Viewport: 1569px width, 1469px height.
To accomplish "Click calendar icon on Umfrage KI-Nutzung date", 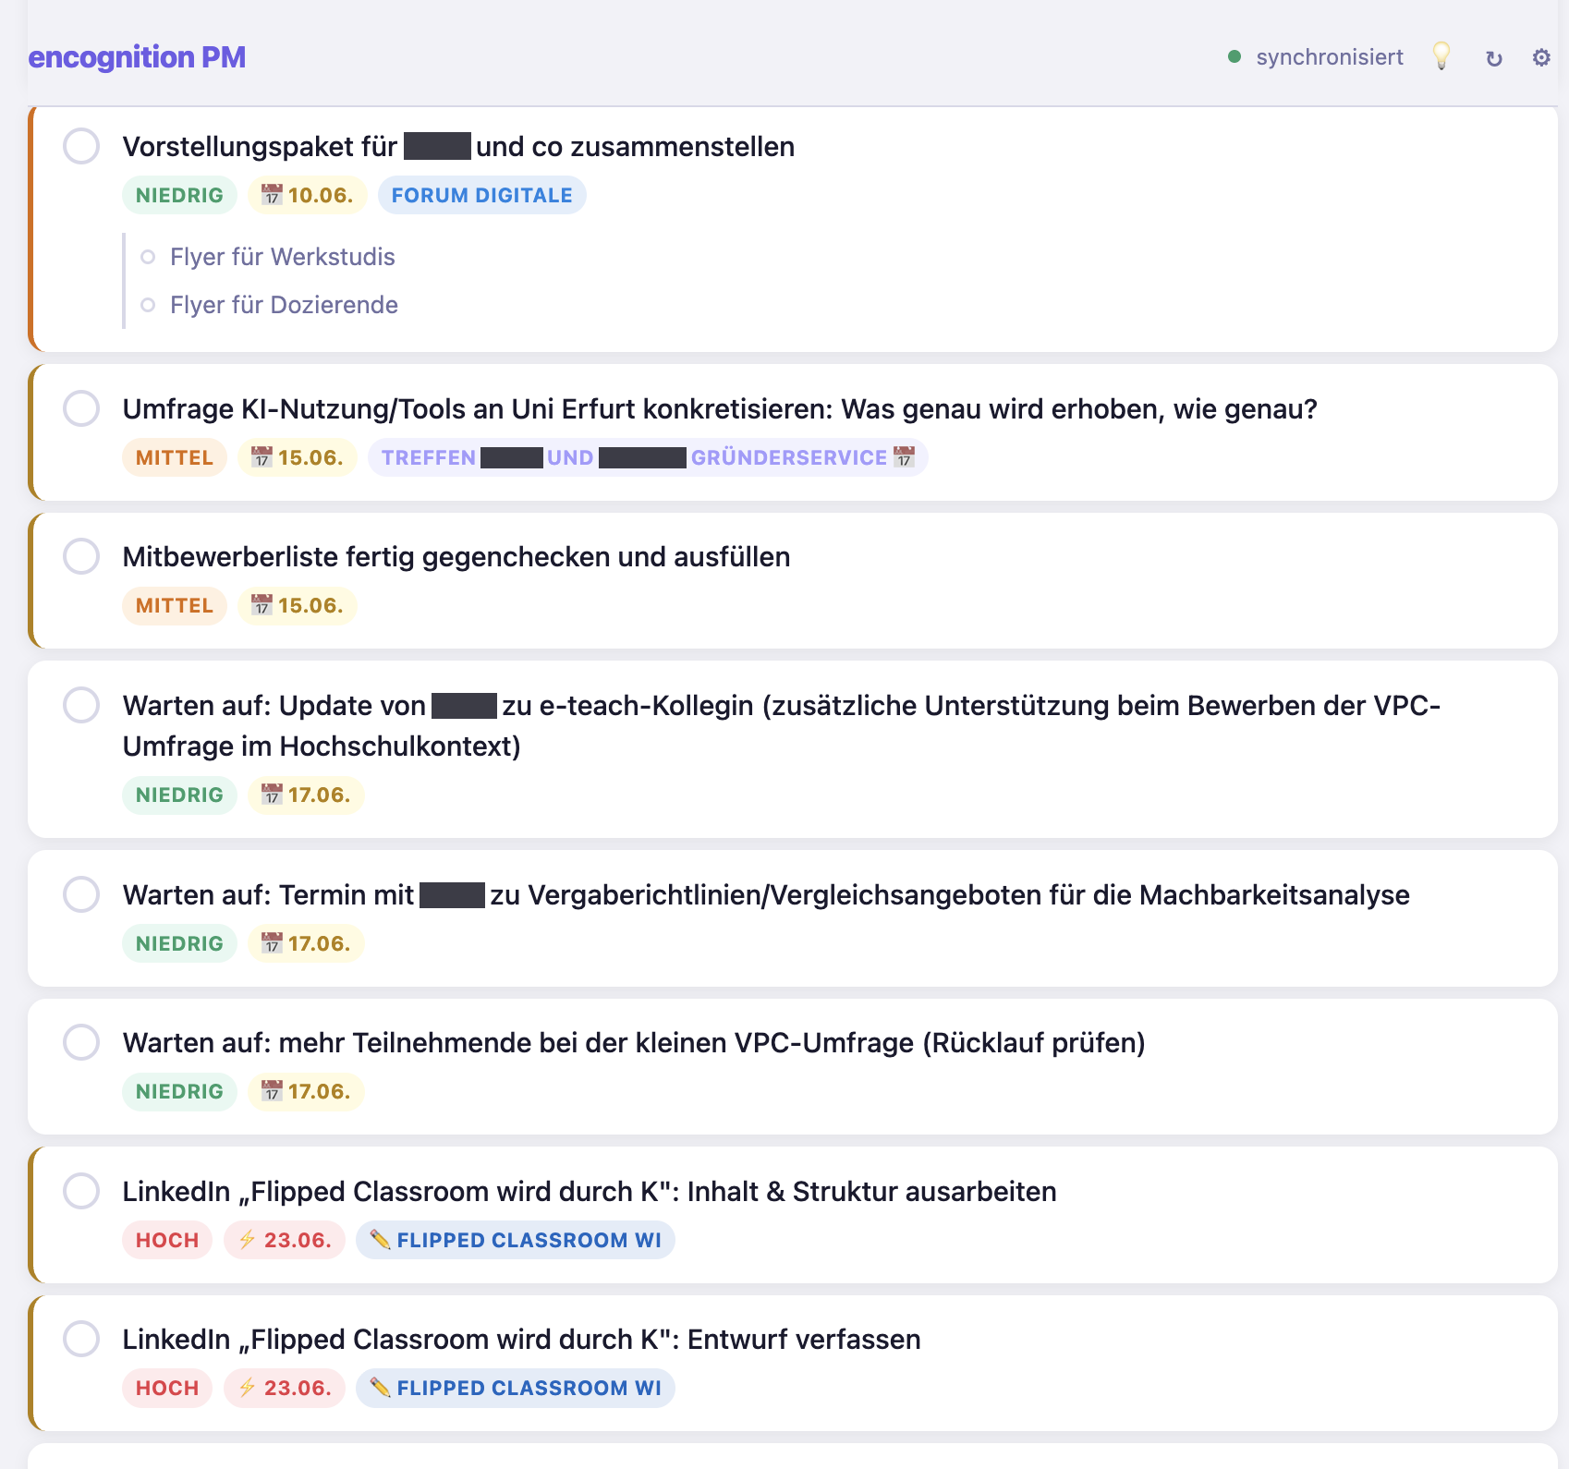I will (262, 457).
